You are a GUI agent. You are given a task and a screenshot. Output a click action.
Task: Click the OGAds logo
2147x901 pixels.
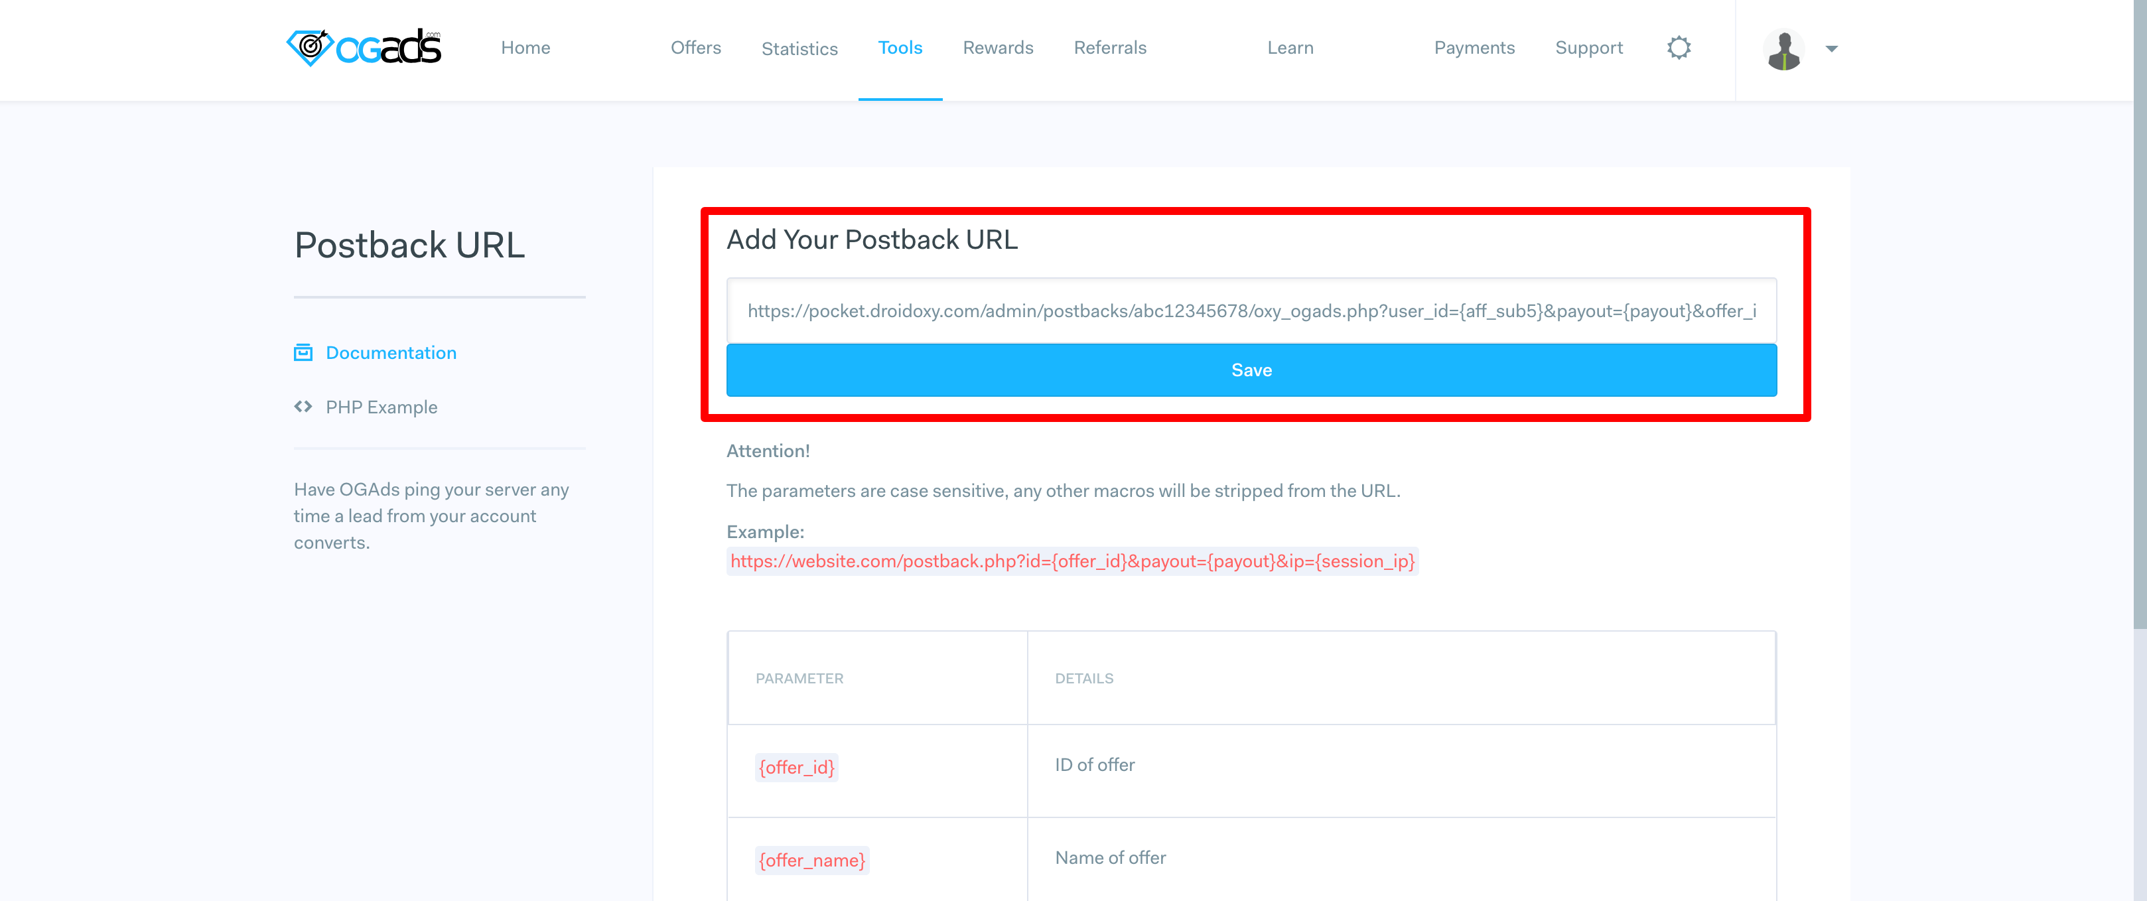pos(364,48)
